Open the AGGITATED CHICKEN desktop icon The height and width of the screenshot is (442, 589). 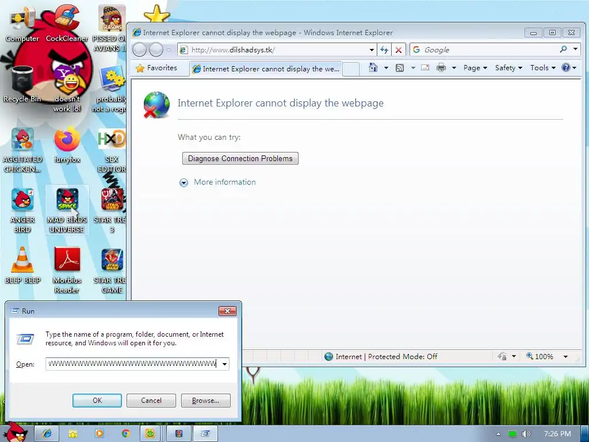click(22, 150)
